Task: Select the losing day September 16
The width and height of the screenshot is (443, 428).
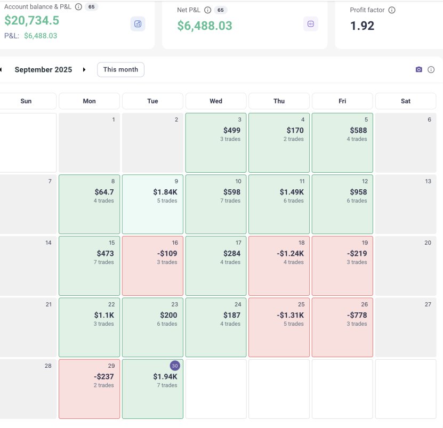Action: pos(152,265)
